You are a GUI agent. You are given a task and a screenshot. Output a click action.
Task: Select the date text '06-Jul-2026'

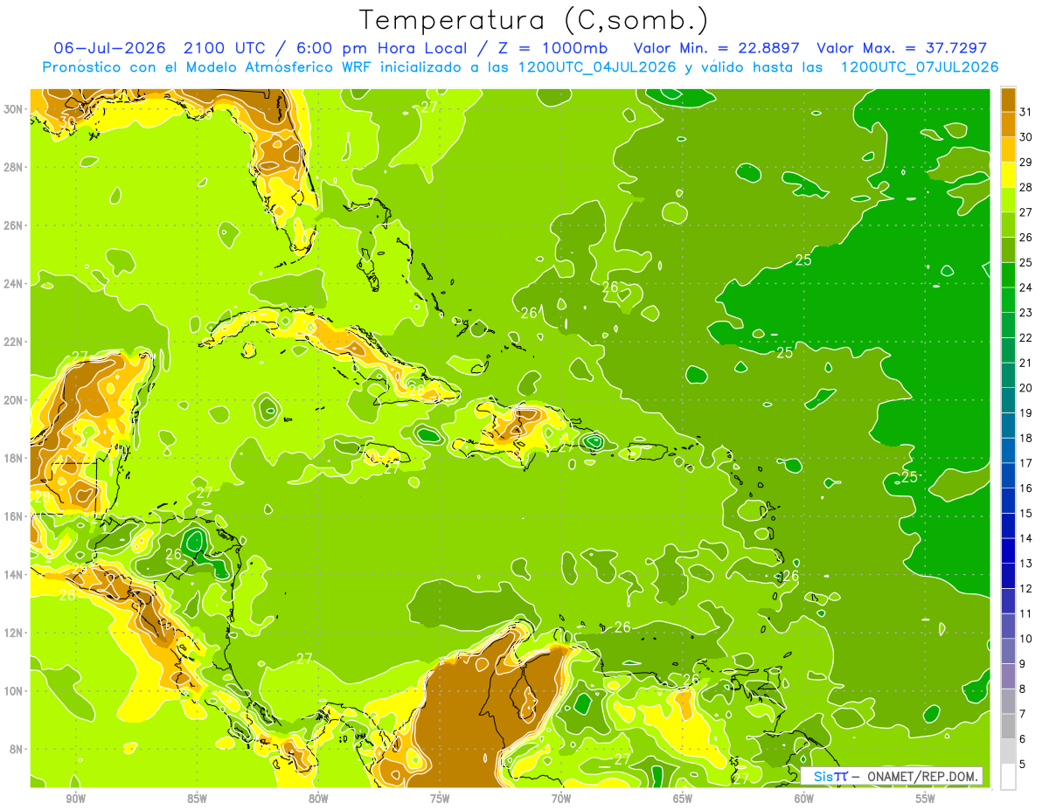pos(109,47)
